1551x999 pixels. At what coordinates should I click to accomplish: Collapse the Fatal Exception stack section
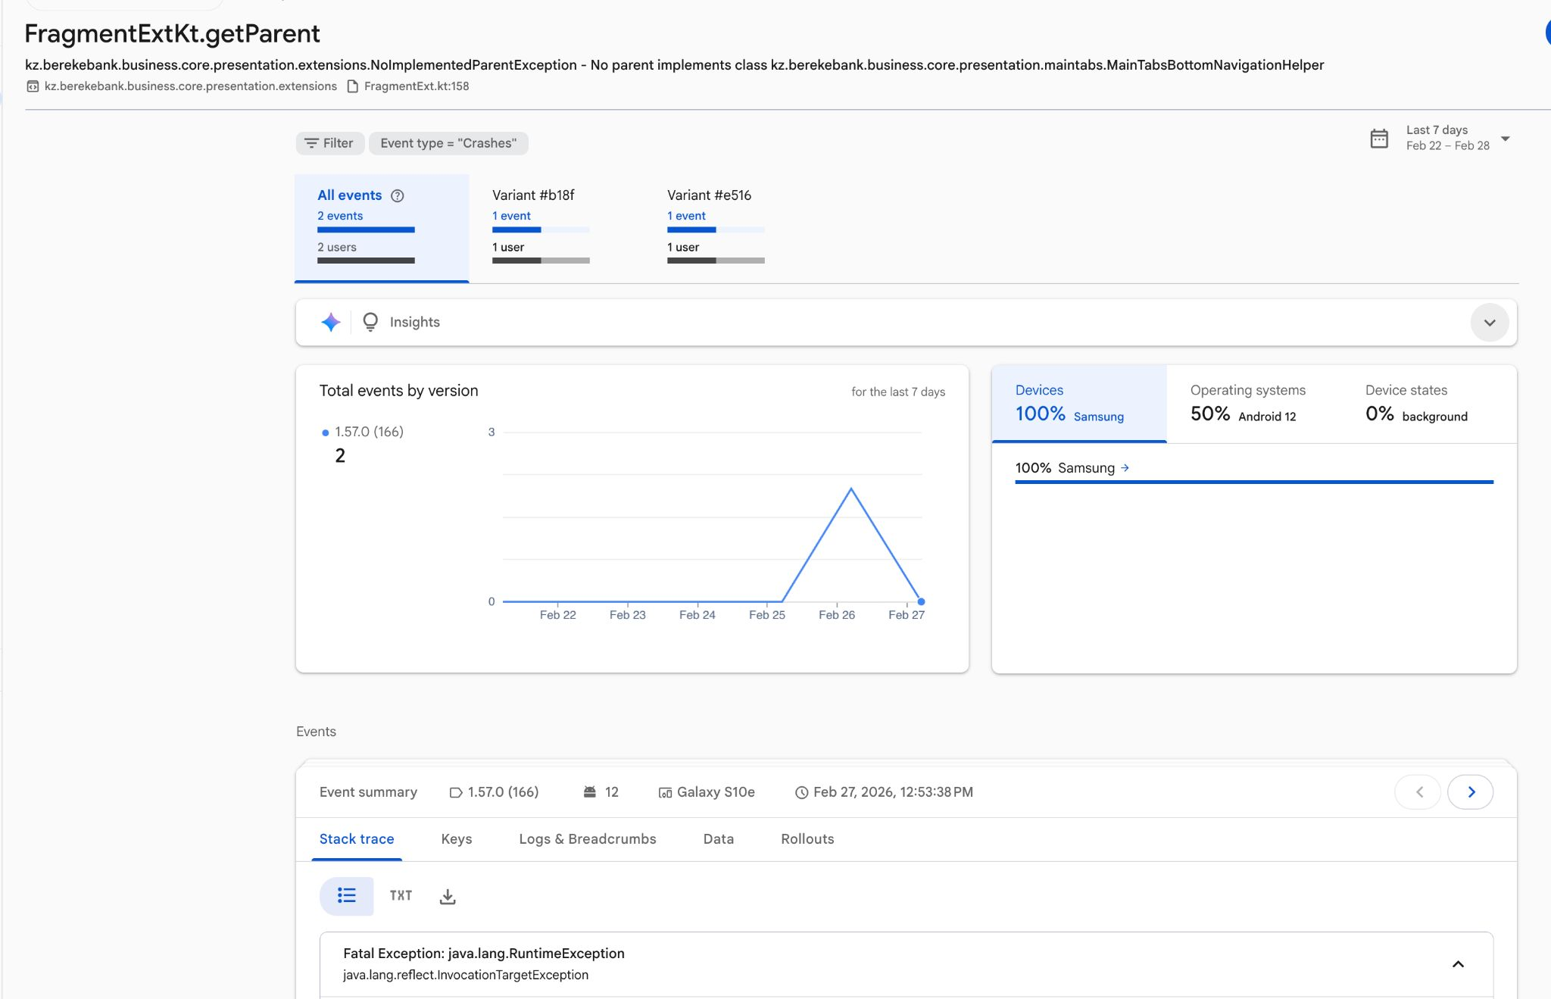(1458, 964)
